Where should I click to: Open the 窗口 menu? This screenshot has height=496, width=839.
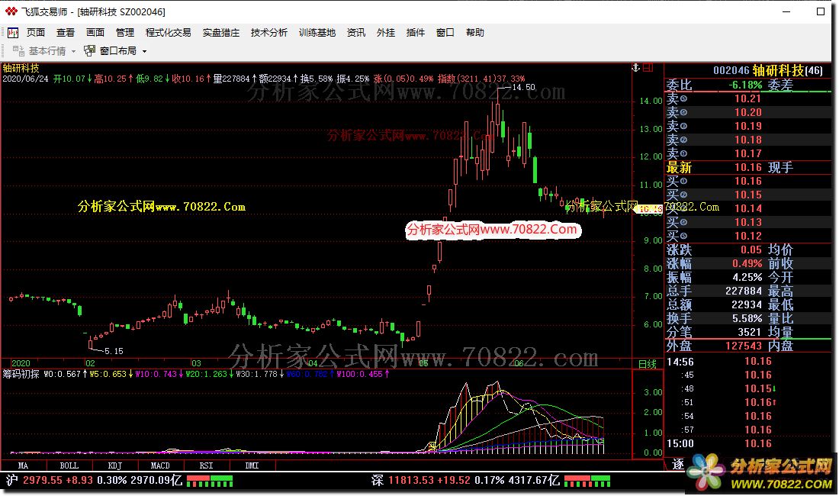pyautogui.click(x=445, y=33)
